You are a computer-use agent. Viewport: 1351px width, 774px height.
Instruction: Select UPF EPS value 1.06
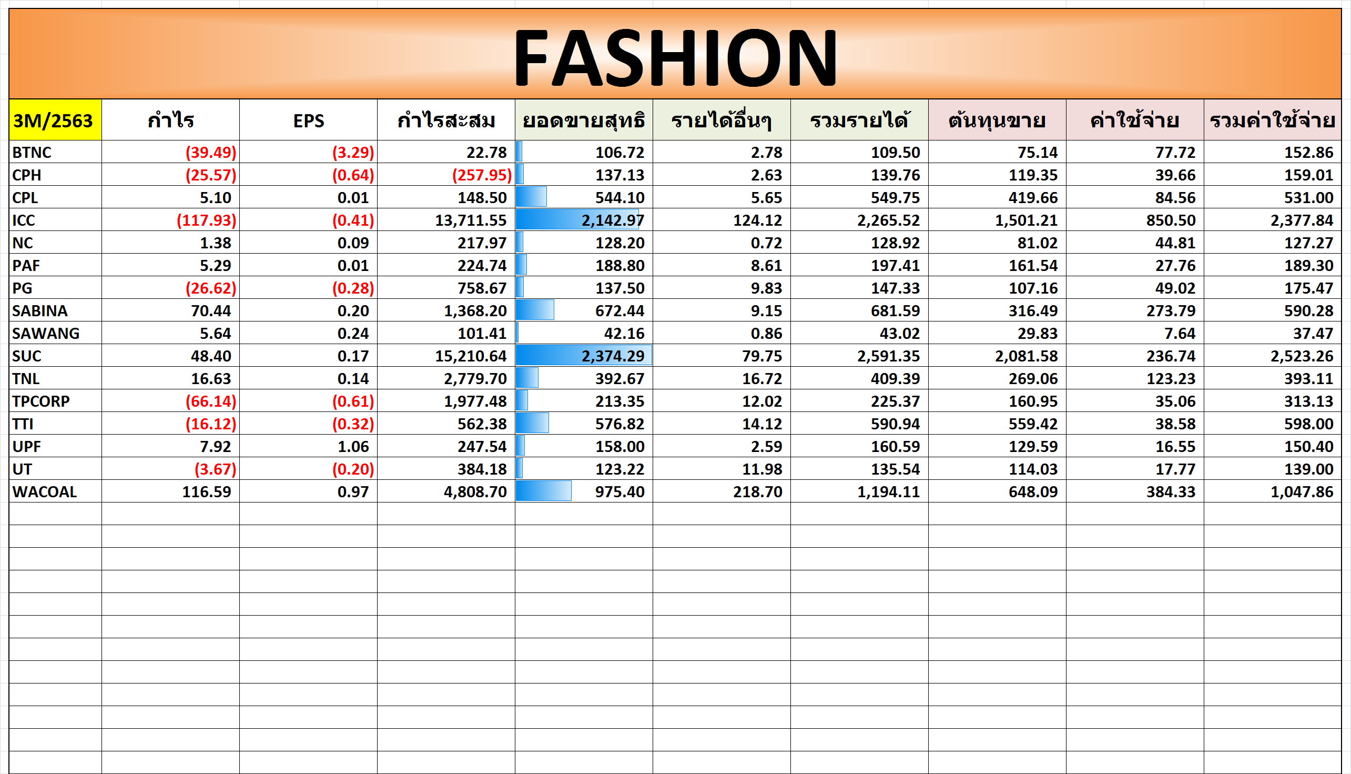pos(353,447)
